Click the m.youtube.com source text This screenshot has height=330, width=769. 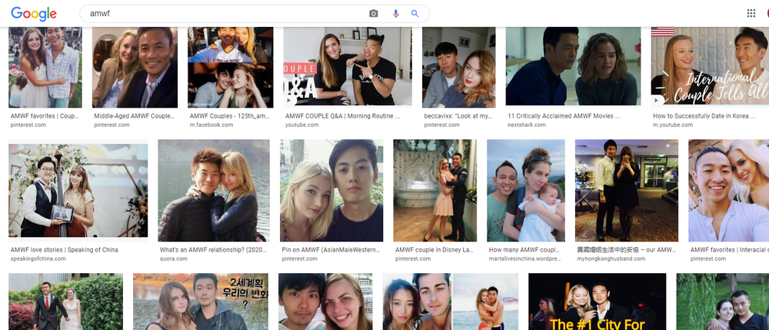pyautogui.click(x=673, y=125)
